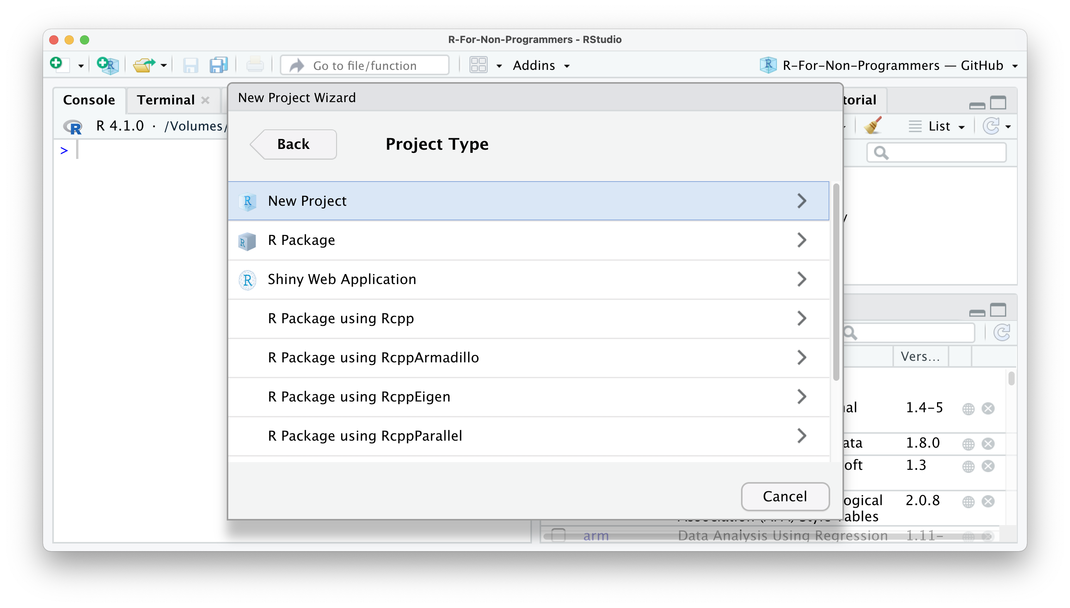Save the current document with the save icon
The width and height of the screenshot is (1070, 608).
tap(191, 65)
